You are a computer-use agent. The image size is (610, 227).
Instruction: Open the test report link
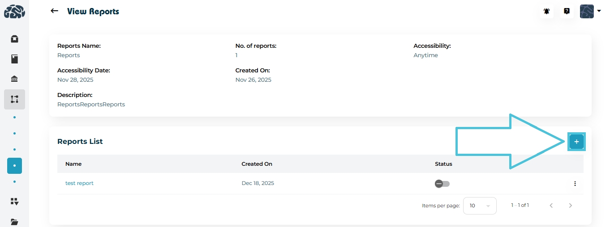point(79,183)
